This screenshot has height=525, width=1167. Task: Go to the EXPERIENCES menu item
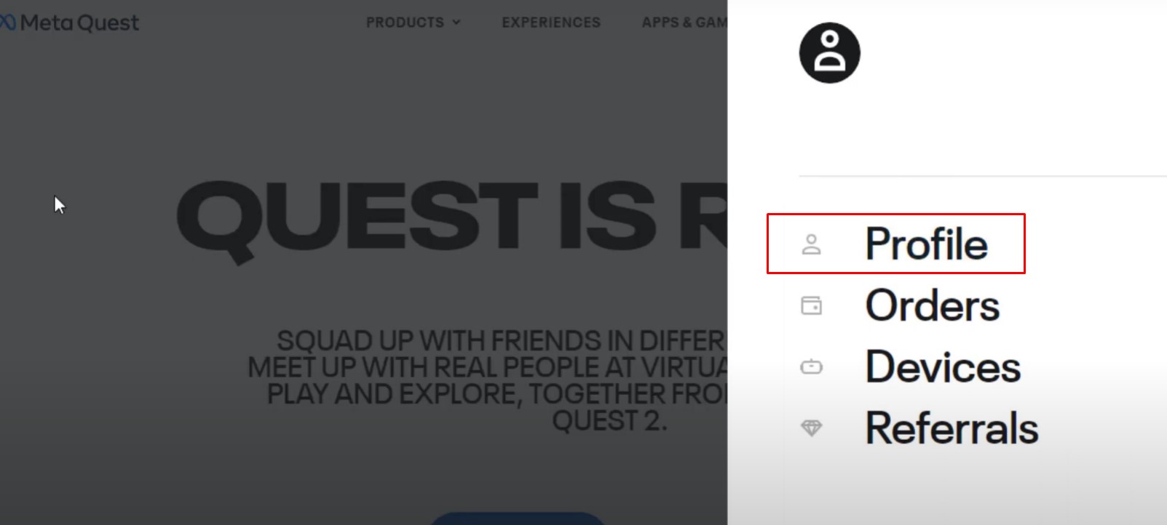pos(551,23)
